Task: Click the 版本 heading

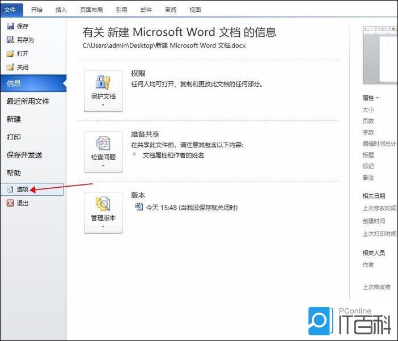Action: pyautogui.click(x=138, y=195)
